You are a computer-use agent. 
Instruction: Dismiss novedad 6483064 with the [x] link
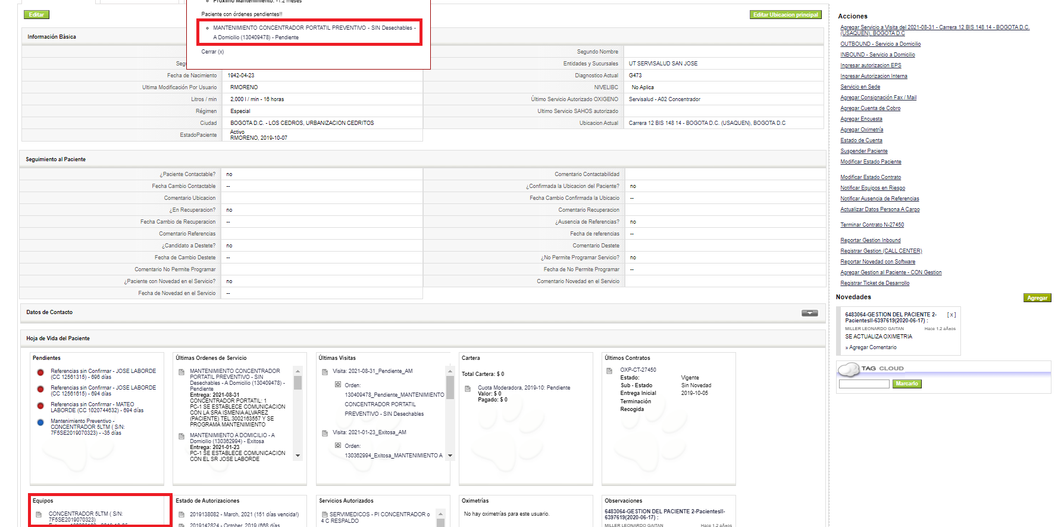point(951,315)
